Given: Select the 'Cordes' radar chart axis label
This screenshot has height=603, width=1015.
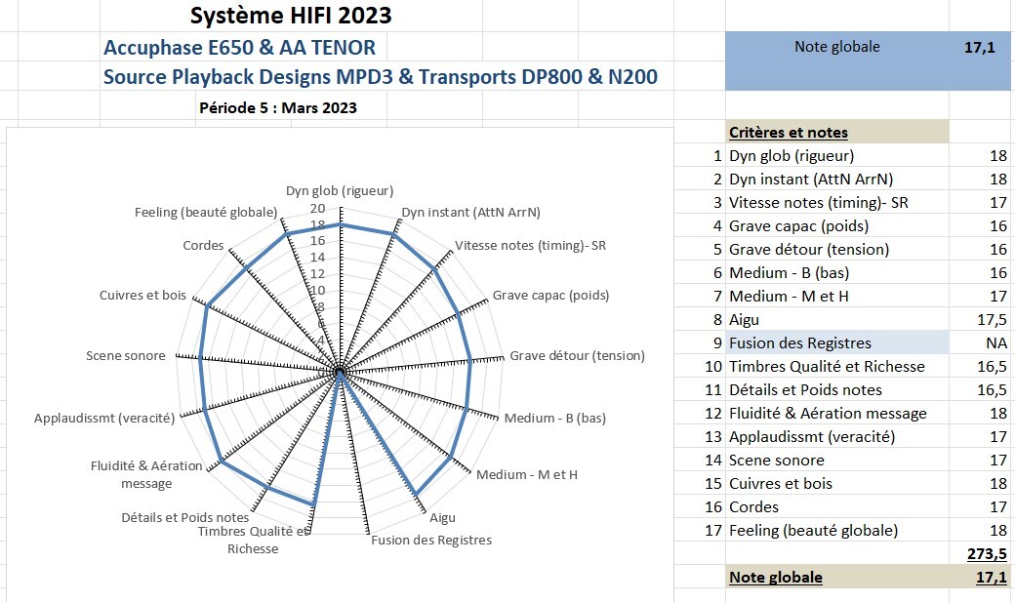Looking at the screenshot, I should [x=203, y=246].
